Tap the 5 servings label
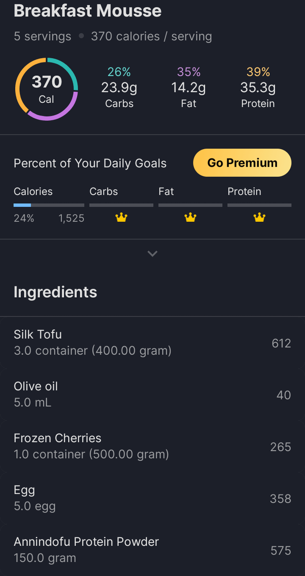 42,36
